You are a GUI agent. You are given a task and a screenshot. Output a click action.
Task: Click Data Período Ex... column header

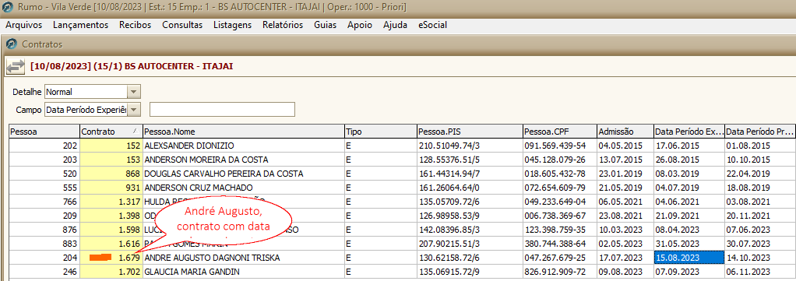689,132
